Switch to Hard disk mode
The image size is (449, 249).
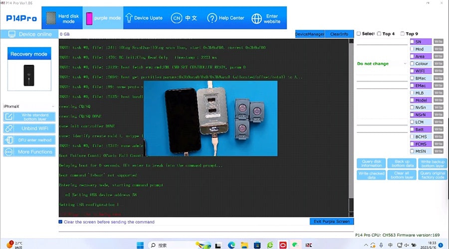point(61,18)
